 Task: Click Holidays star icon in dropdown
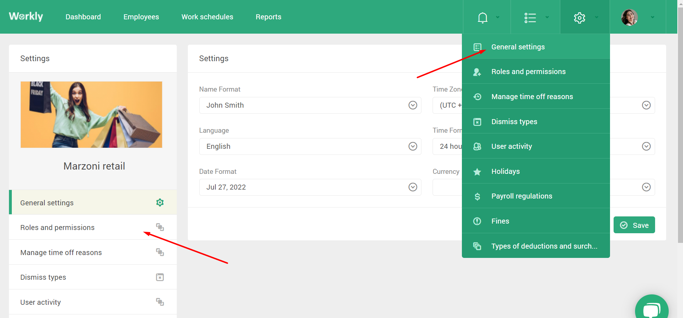point(477,172)
